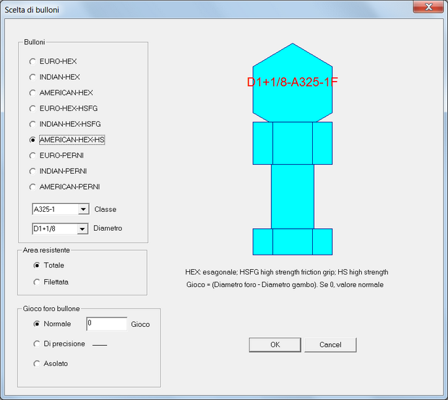Viewport: 448px width, 400px height.
Task: Confirm bolt selection with OK
Action: point(275,344)
